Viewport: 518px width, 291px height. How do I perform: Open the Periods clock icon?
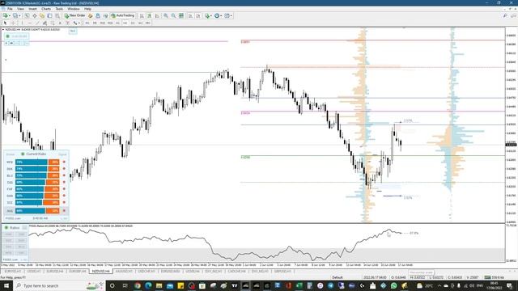pos(217,15)
